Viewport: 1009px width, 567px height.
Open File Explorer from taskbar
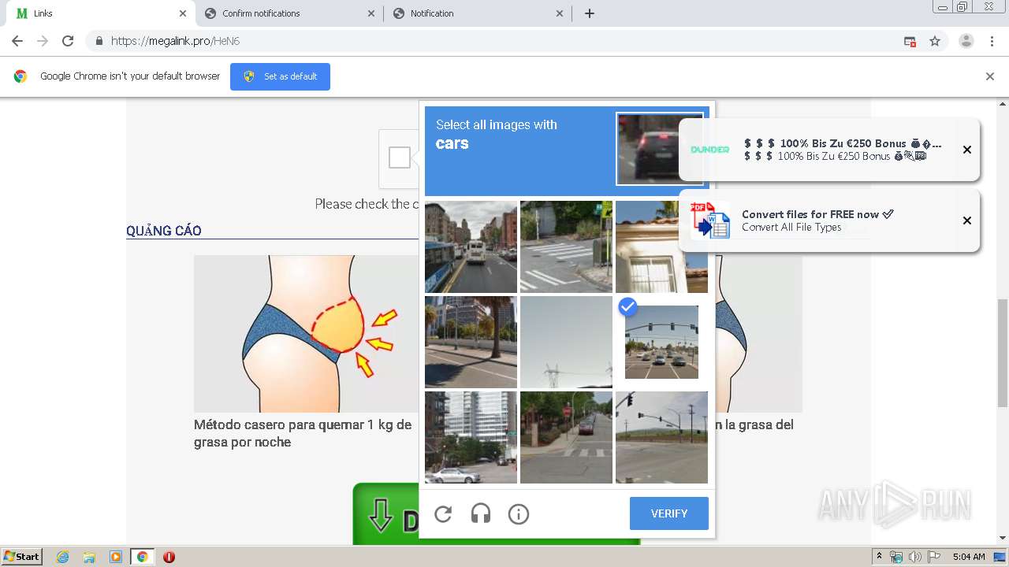point(89,557)
